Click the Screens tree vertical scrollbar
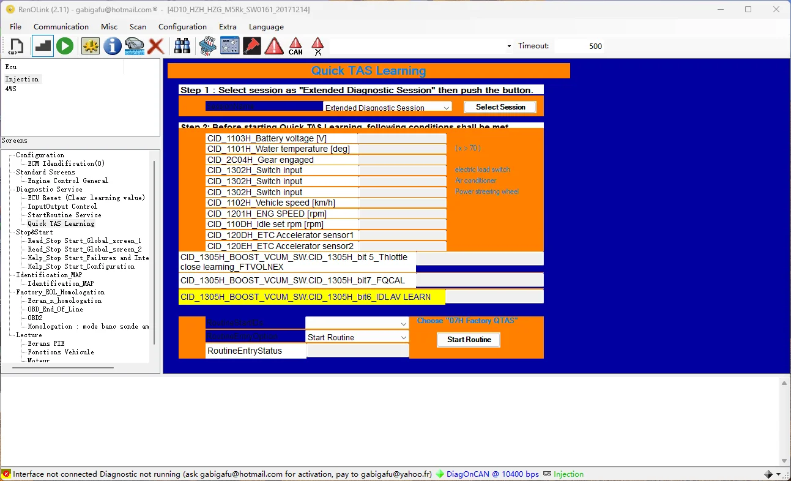Image resolution: width=791 pixels, height=481 pixels. [x=154, y=252]
